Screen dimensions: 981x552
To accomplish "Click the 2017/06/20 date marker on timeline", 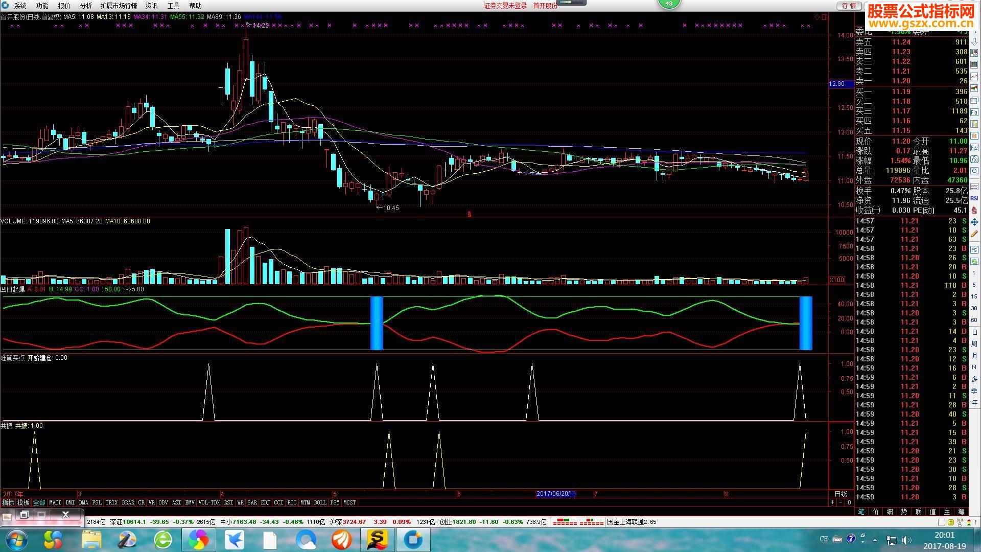I will point(556,494).
